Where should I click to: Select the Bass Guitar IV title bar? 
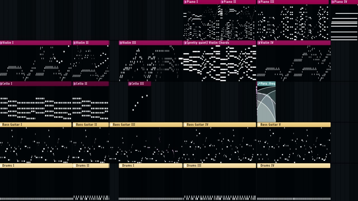pos(220,125)
